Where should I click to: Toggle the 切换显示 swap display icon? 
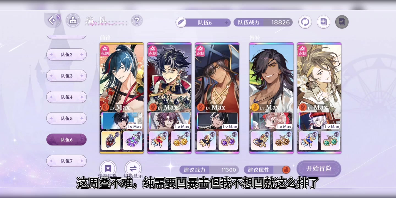pos(133,168)
